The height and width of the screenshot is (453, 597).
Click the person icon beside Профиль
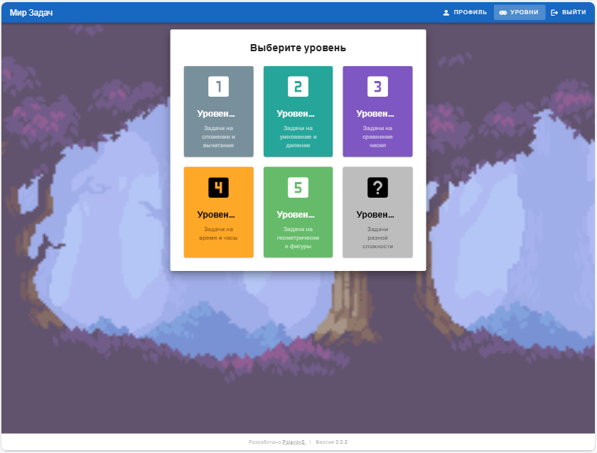click(x=446, y=13)
